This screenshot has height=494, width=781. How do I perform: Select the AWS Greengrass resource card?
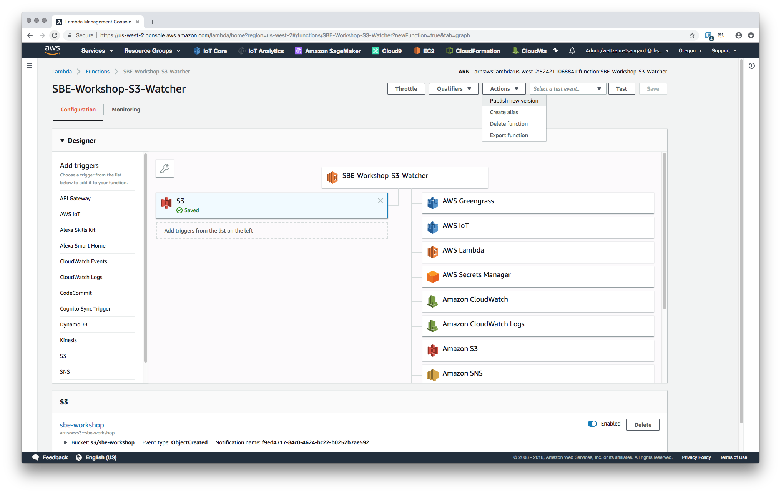[x=538, y=203]
